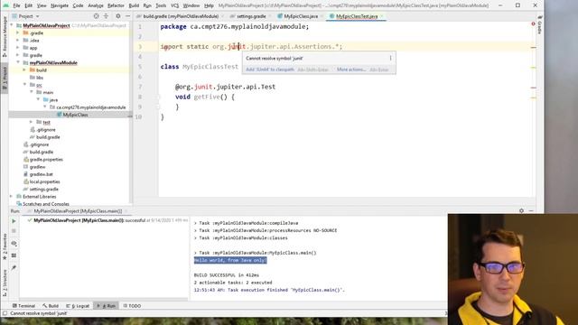Click highlighted 'Hello world, from Java only!' output

pos(230,260)
